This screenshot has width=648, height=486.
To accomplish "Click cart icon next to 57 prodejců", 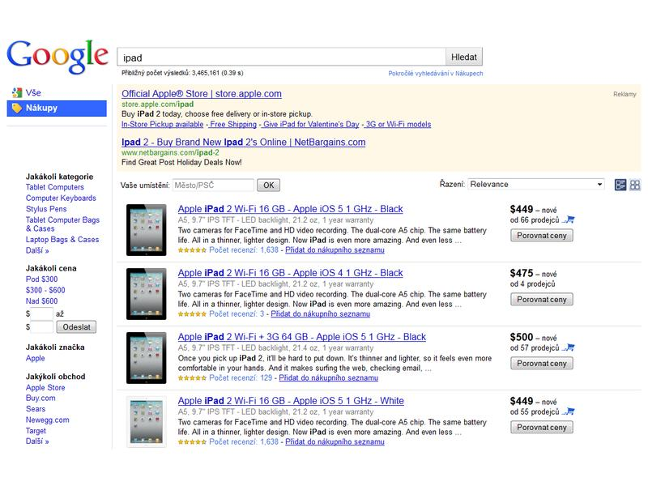I will click(569, 347).
